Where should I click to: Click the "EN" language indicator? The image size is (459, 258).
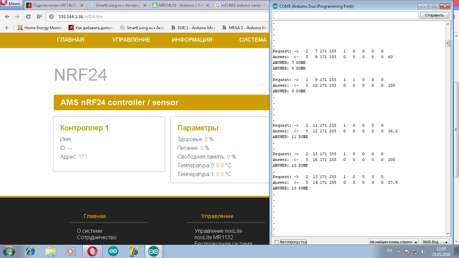[389, 251]
